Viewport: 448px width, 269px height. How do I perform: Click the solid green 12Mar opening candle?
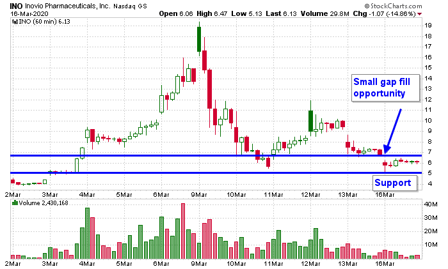tap(311, 120)
